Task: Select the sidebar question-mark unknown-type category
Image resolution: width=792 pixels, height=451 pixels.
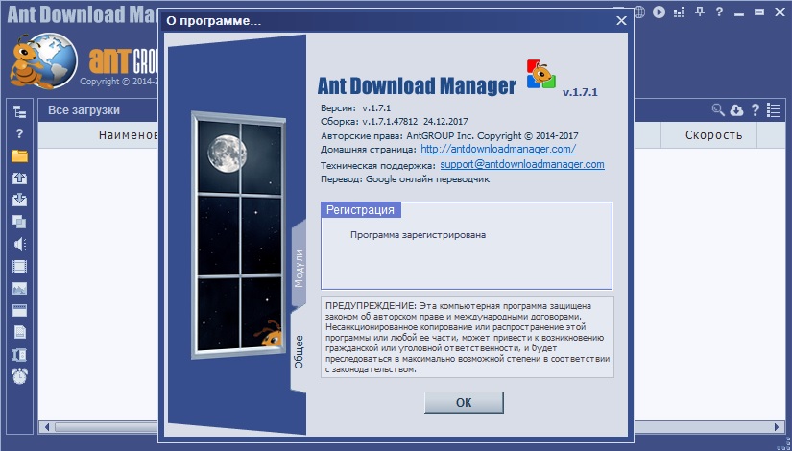Action: click(x=20, y=133)
